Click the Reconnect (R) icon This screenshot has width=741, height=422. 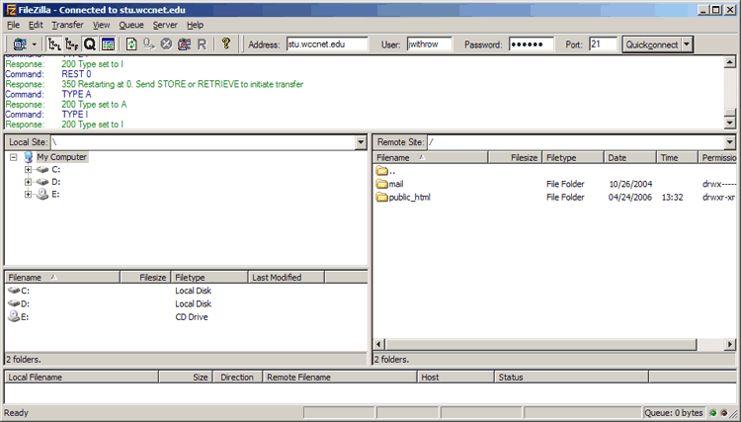[x=202, y=44]
